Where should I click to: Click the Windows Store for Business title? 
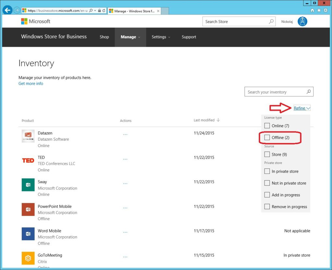tap(54, 37)
